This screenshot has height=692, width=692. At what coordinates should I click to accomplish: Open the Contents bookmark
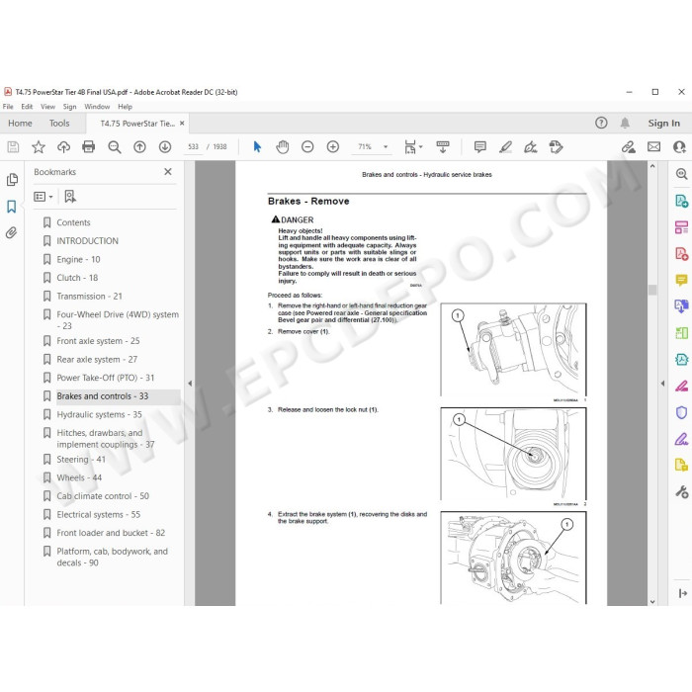(x=73, y=222)
